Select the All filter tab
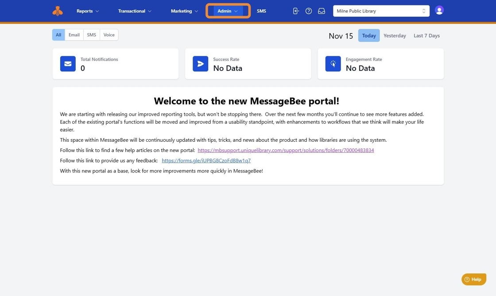 tap(58, 35)
